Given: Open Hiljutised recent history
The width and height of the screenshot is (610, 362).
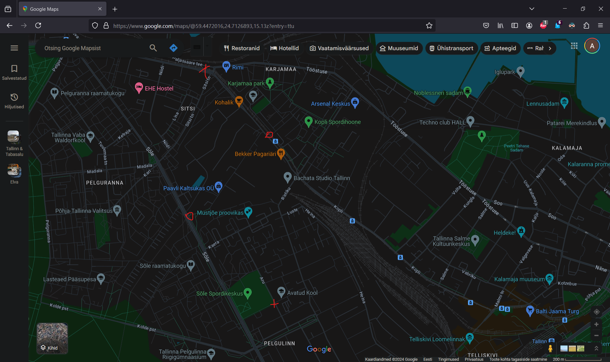Looking at the screenshot, I should pyautogui.click(x=14, y=101).
